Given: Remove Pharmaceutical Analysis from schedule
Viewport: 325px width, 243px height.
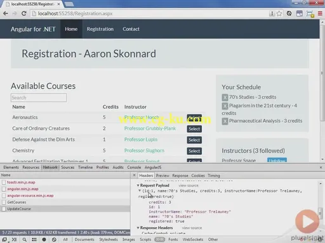Looking at the screenshot, I should point(225,121).
